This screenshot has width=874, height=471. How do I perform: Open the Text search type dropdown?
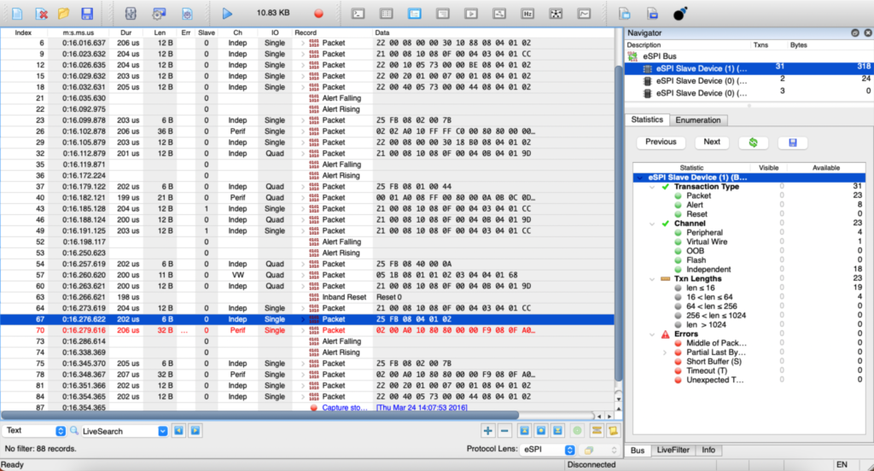pos(36,432)
